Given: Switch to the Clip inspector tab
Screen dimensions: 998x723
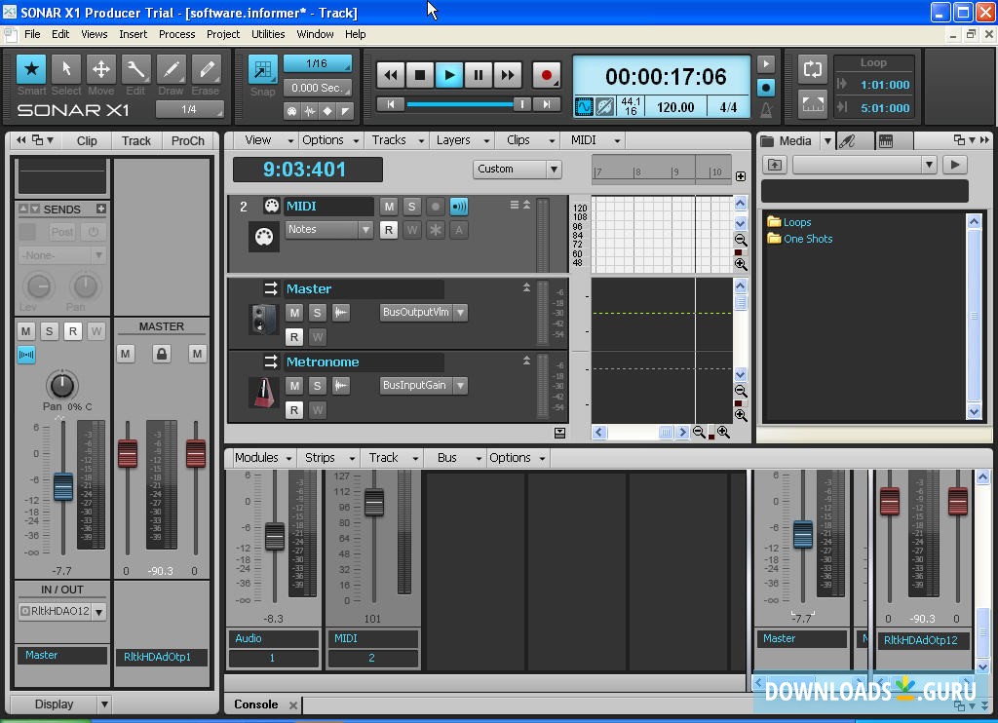Looking at the screenshot, I should pyautogui.click(x=87, y=140).
